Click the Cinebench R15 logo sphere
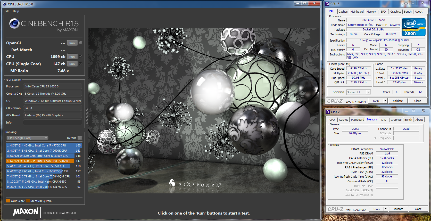This screenshot has width=431, height=221. [x=14, y=24]
